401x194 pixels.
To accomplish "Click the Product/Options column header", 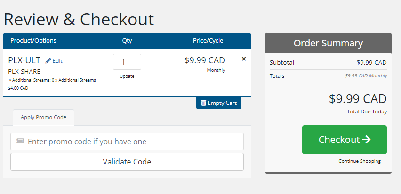I will click(x=33, y=41).
